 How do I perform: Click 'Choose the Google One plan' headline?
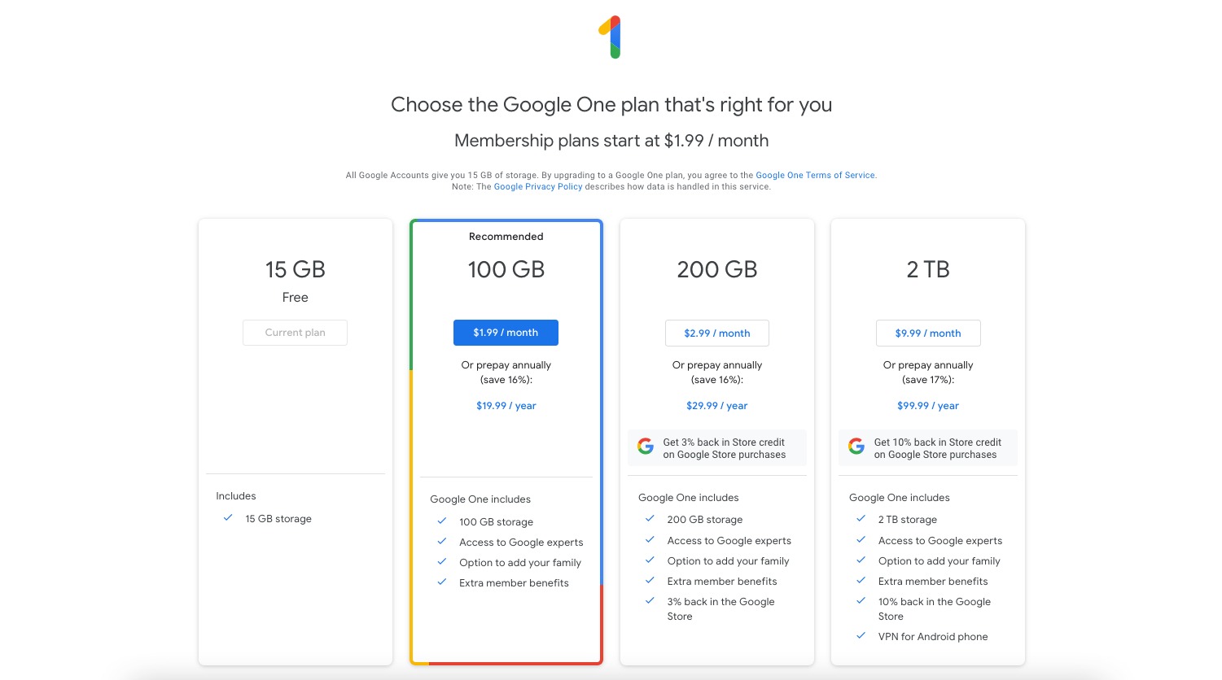click(x=611, y=105)
